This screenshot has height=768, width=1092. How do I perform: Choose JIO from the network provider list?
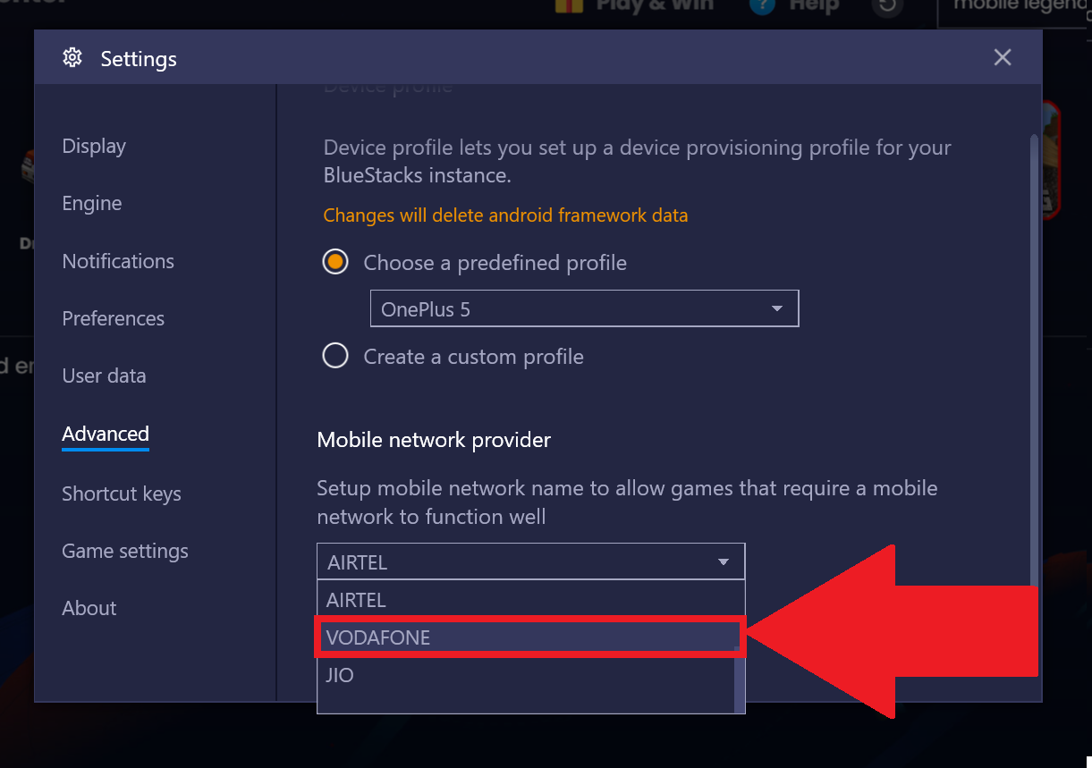(526, 675)
